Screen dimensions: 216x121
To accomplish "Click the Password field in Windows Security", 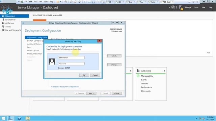I will (x=71, y=64).
